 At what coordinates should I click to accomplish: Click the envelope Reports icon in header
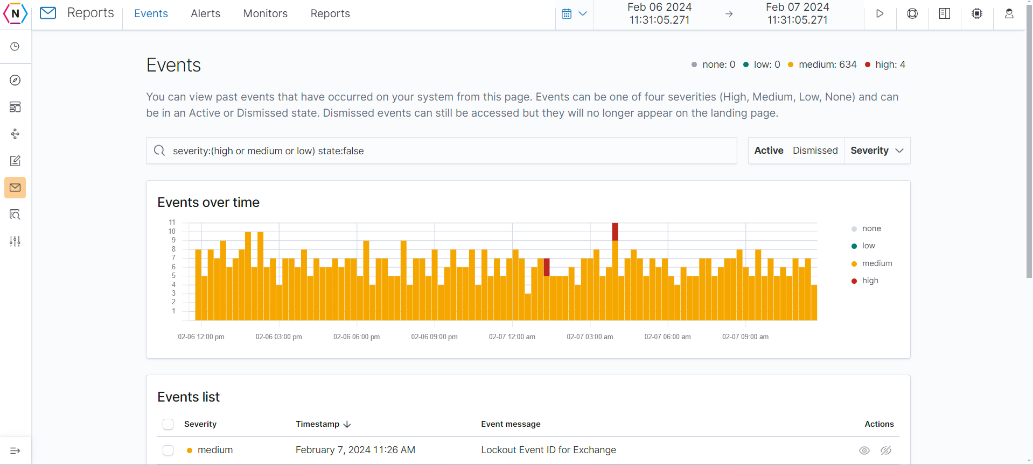coord(48,13)
